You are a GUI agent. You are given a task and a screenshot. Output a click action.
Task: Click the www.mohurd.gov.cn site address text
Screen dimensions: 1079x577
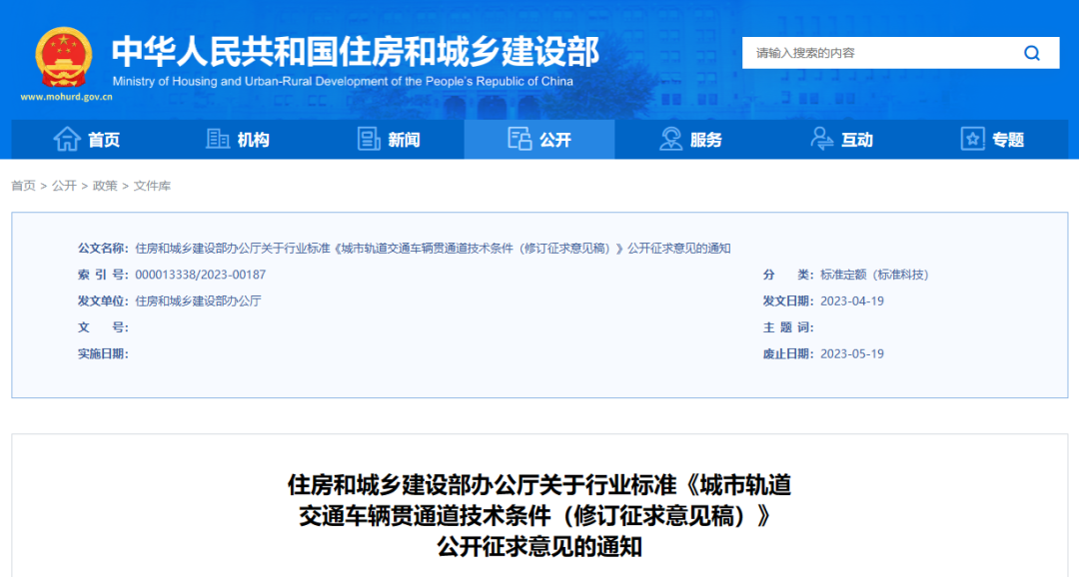tap(66, 97)
